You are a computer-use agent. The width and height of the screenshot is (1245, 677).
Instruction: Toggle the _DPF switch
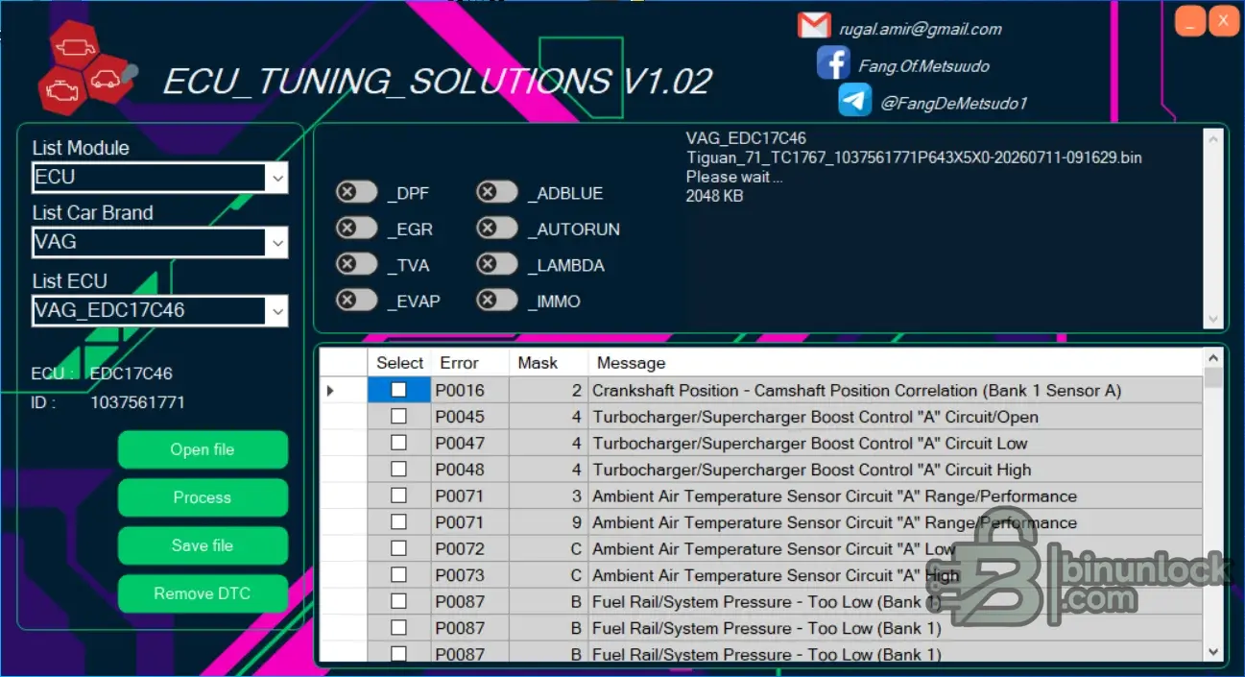357,193
